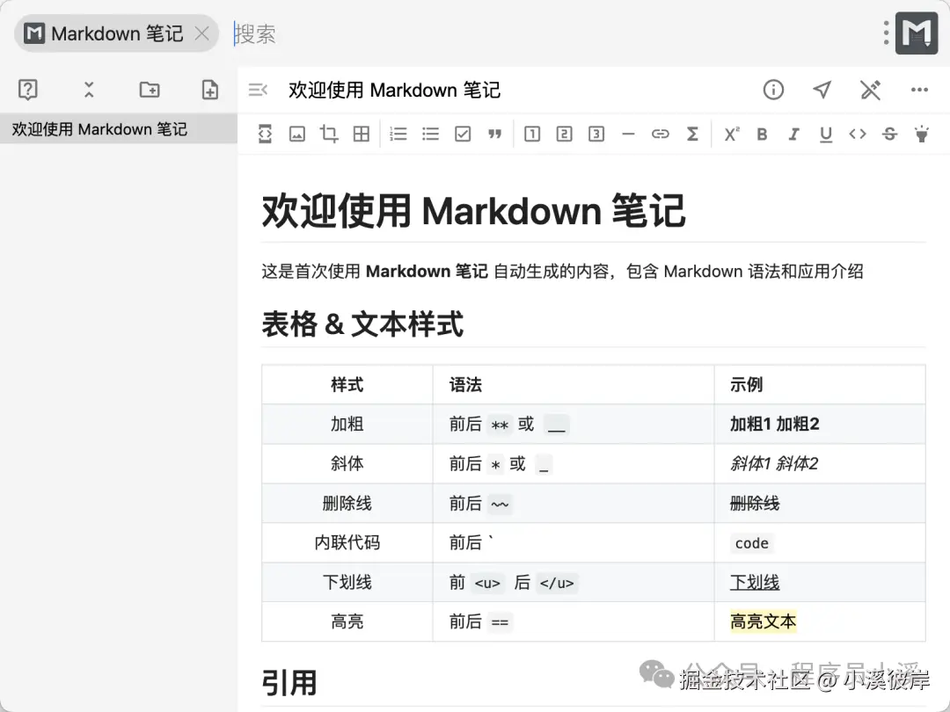Toggle the sidebar list panel

tap(258, 90)
